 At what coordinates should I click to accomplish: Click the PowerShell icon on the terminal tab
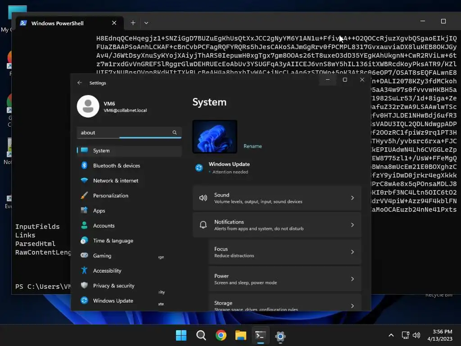pyautogui.click(x=23, y=23)
